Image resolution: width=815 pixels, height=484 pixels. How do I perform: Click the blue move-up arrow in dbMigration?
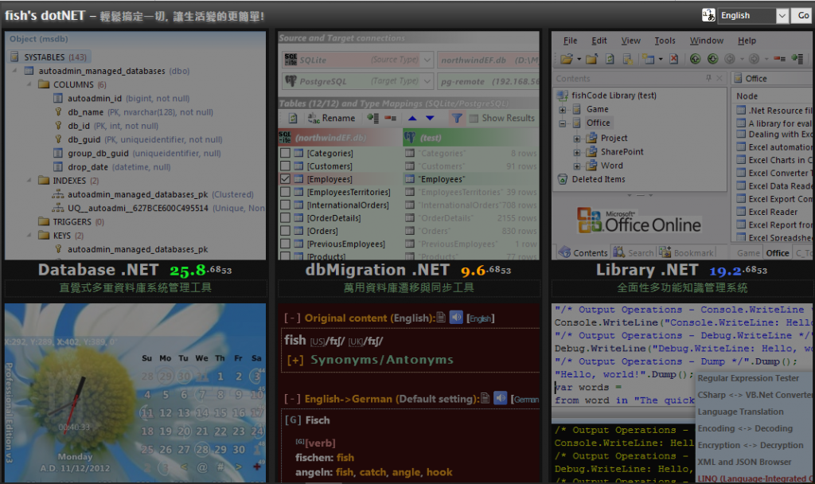[412, 119]
